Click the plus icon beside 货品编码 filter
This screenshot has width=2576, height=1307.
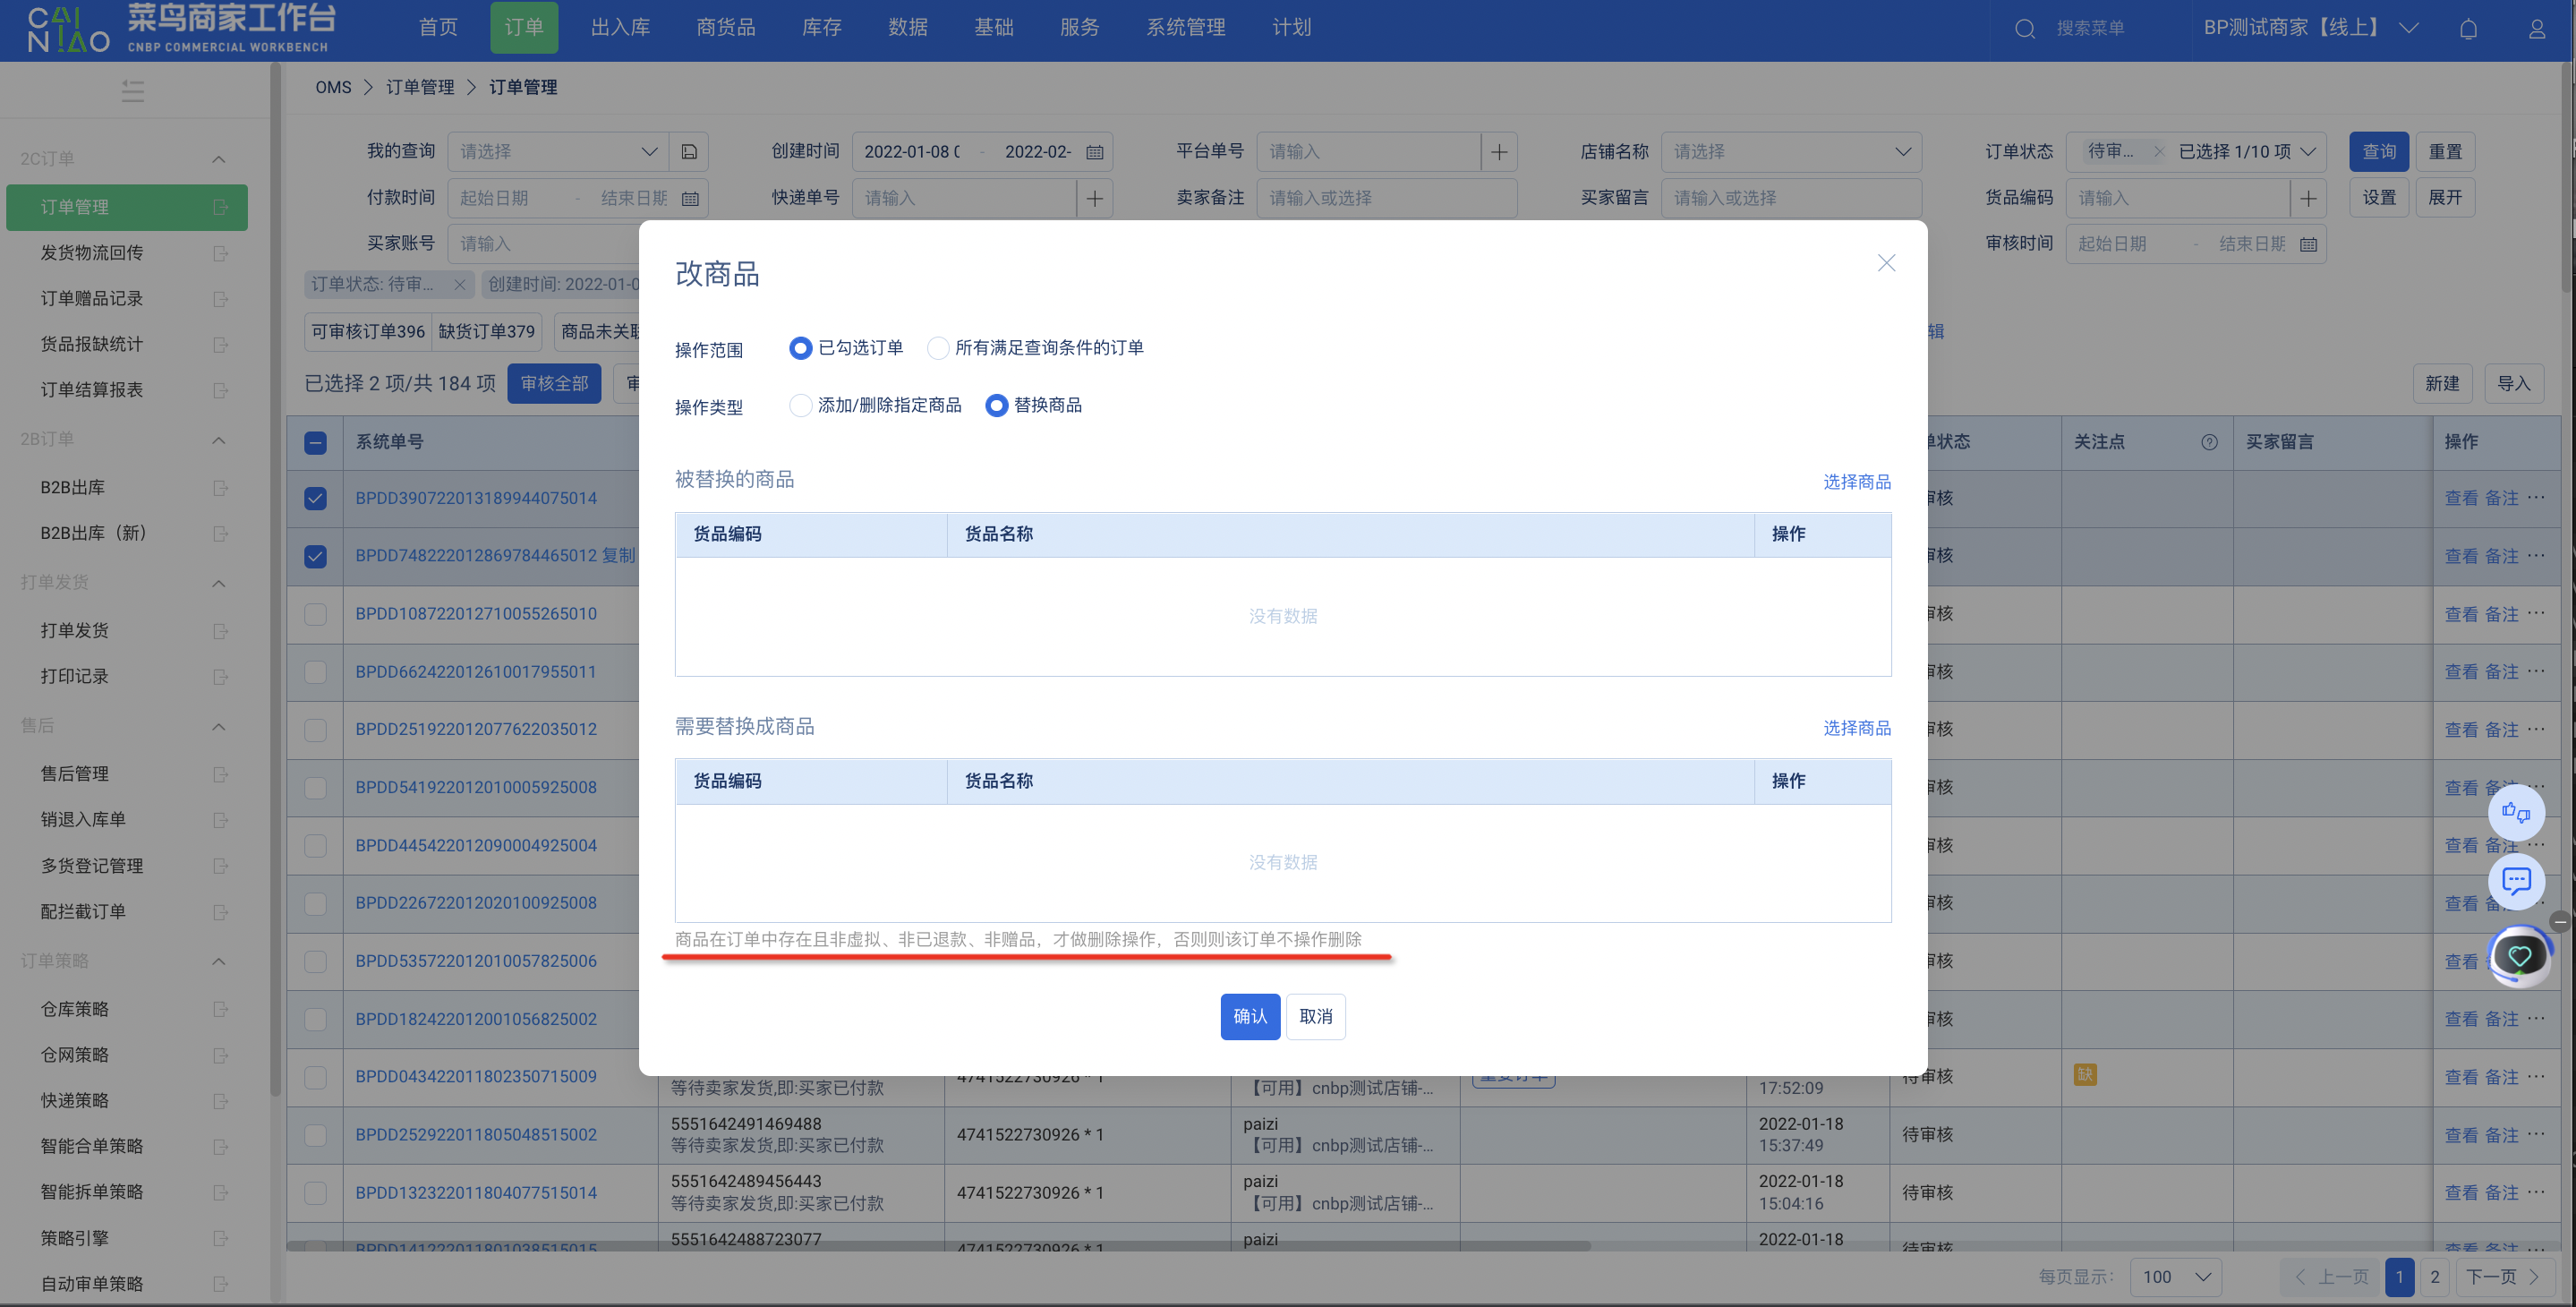[x=2308, y=198]
